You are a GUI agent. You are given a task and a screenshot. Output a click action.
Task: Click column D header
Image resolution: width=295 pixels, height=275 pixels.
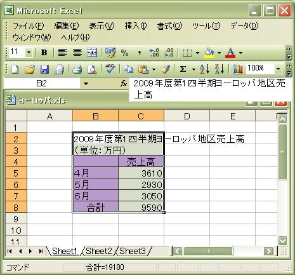[x=187, y=116]
